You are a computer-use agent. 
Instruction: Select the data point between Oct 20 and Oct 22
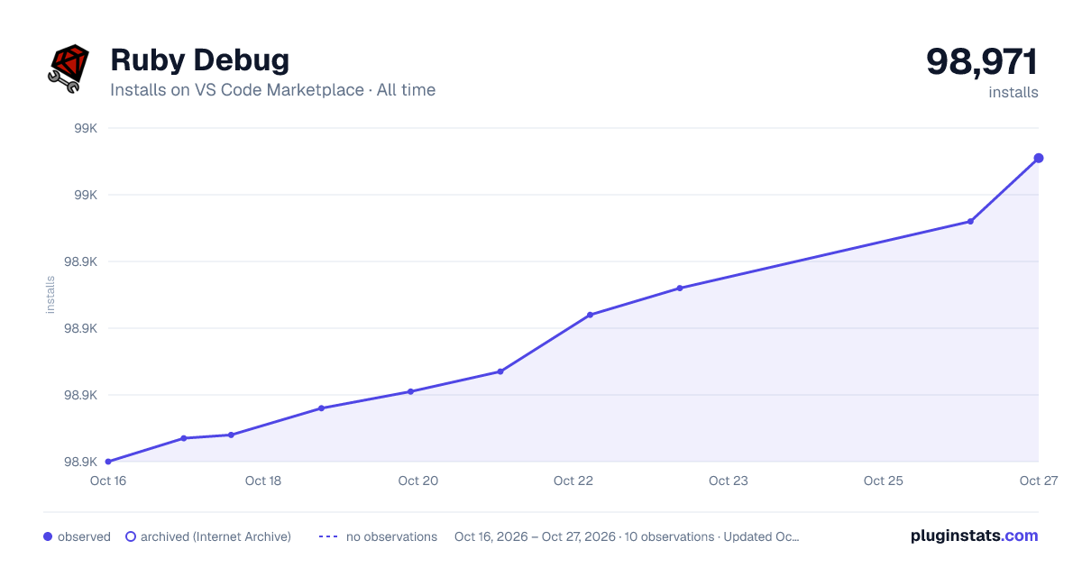pyautogui.click(x=500, y=371)
